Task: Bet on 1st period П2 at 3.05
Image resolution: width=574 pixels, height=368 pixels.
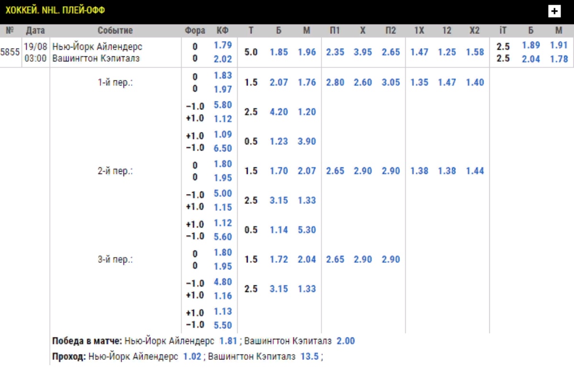Action: point(391,82)
